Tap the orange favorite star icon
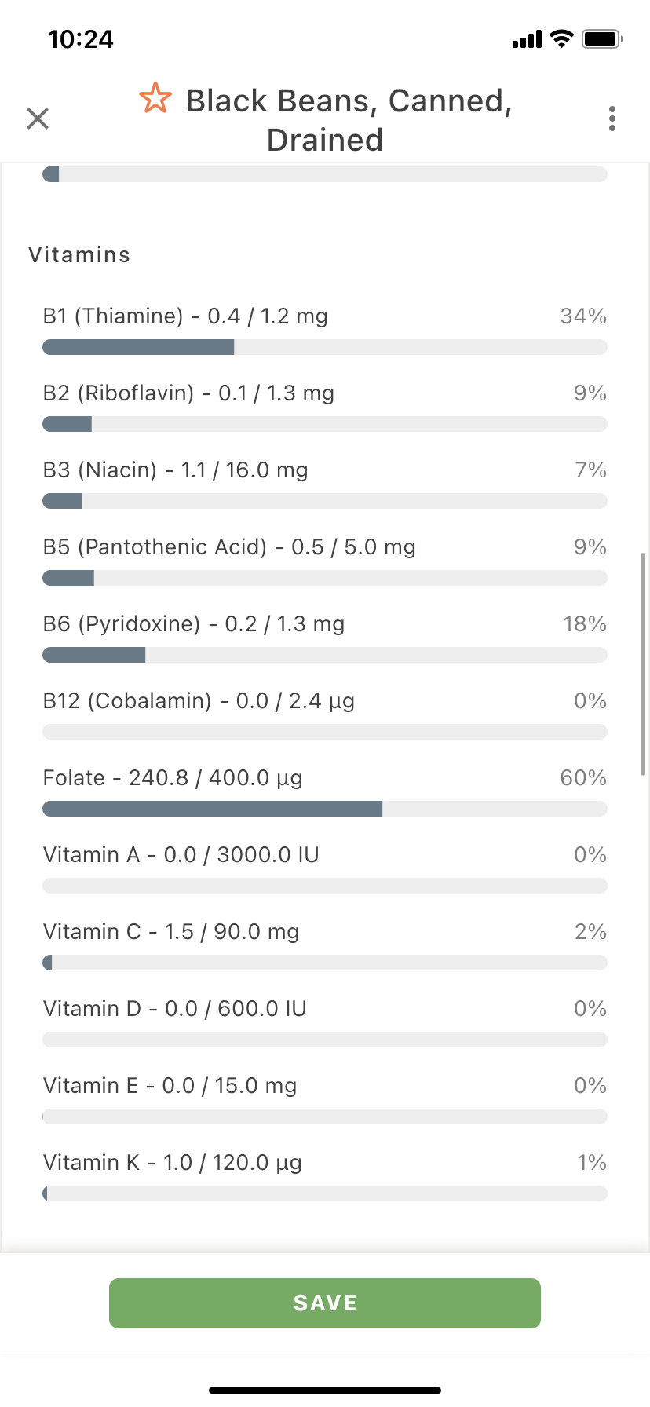Image resolution: width=650 pixels, height=1407 pixels. pyautogui.click(x=155, y=99)
